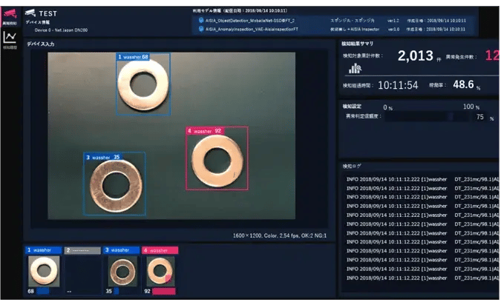Open the detection history chart icon in sidebar
The image size is (501, 305).
point(10,38)
